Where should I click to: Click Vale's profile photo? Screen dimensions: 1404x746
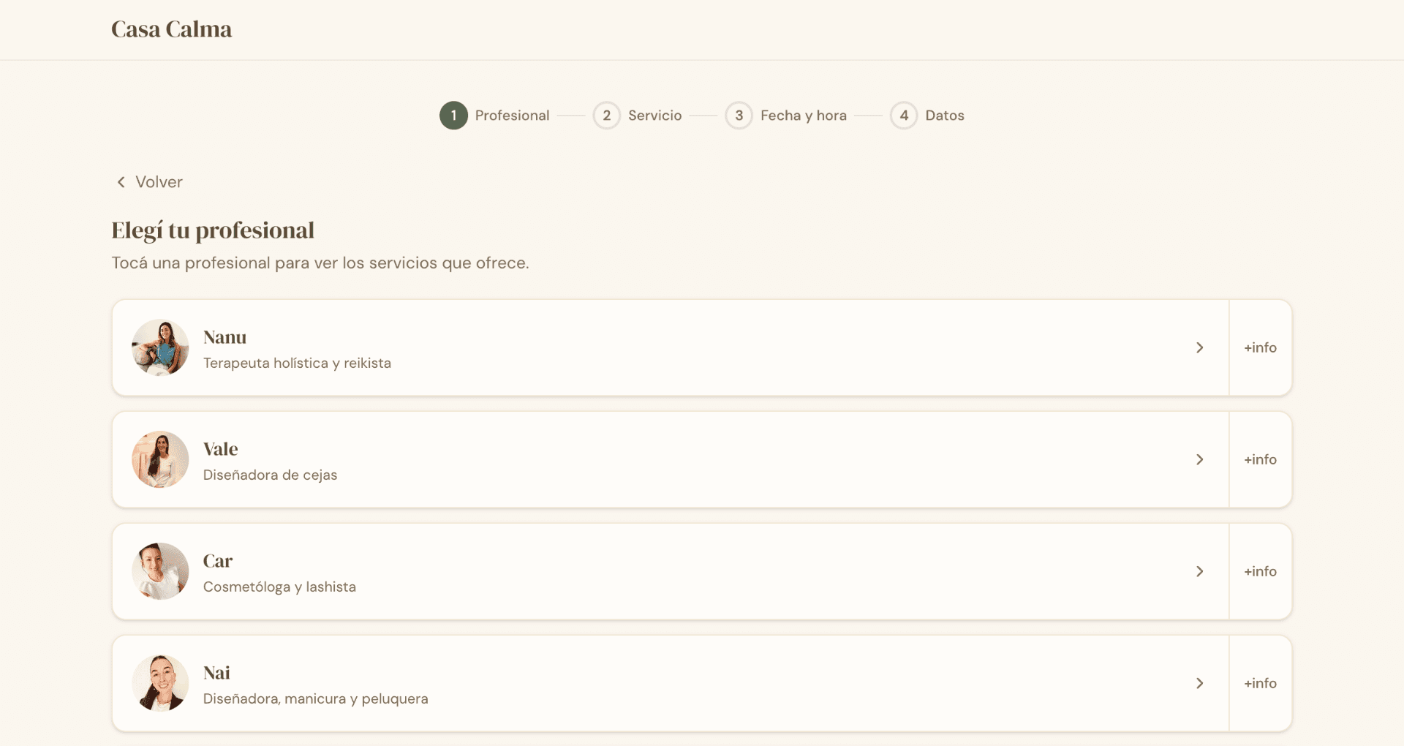click(160, 459)
